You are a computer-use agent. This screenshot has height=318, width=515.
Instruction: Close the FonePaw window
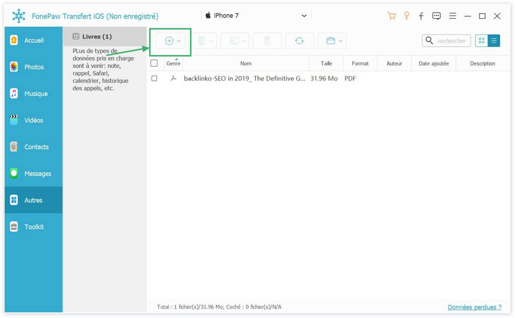click(x=497, y=16)
